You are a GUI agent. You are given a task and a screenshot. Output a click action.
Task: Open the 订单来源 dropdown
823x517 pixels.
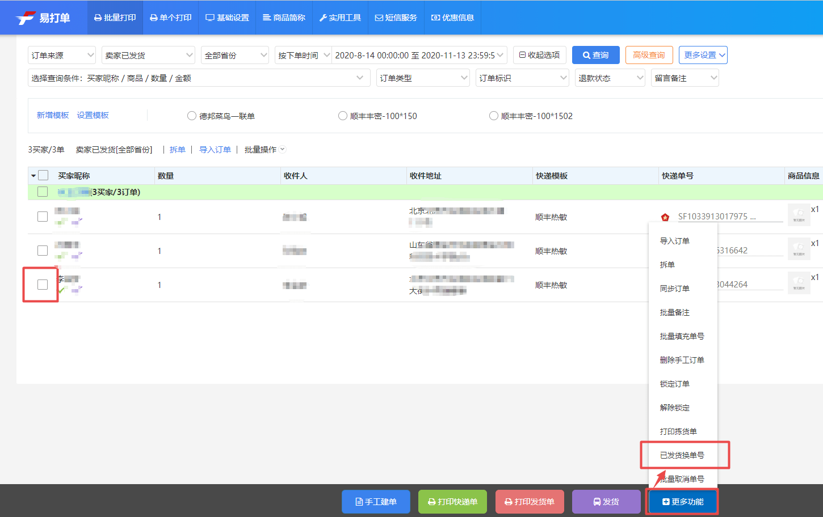(62, 54)
